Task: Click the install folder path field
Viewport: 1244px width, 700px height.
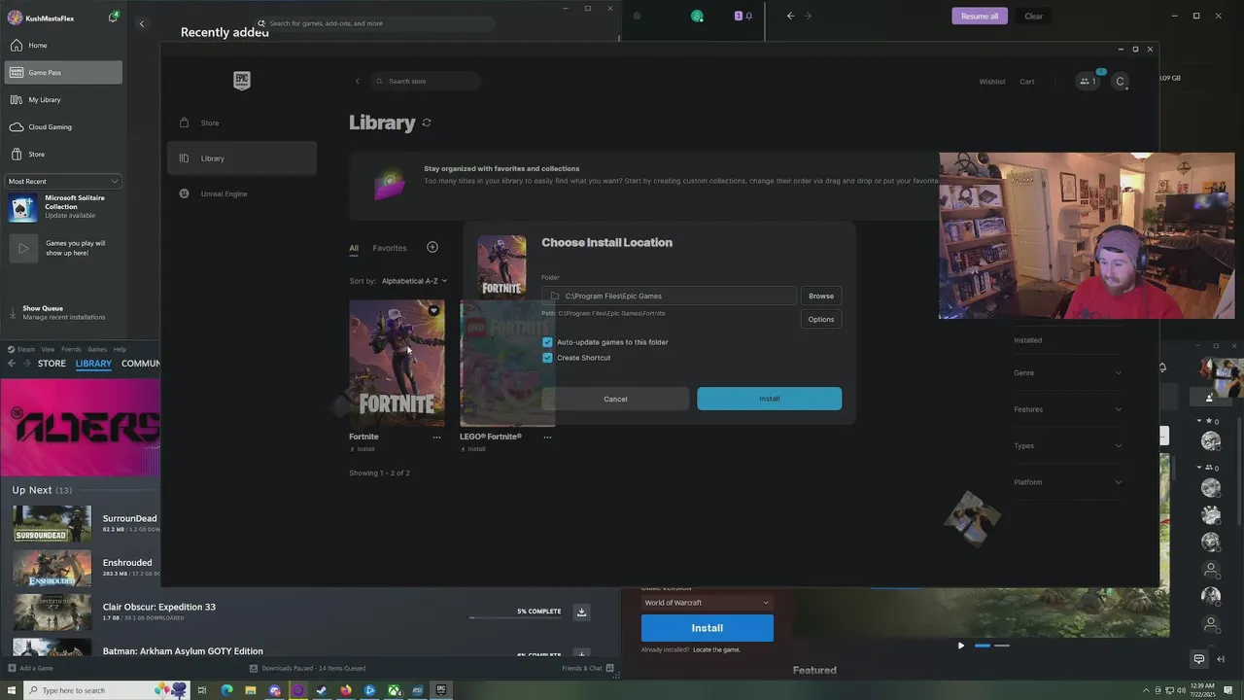Action: click(669, 296)
